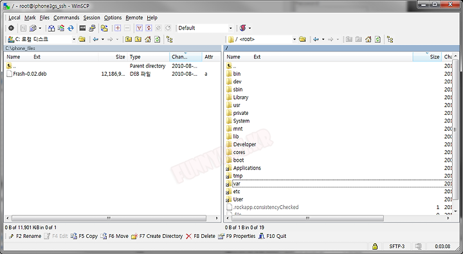Viewport: 463px width, 254px height.
Task: Go to remote home directory icon
Action: click(368, 39)
